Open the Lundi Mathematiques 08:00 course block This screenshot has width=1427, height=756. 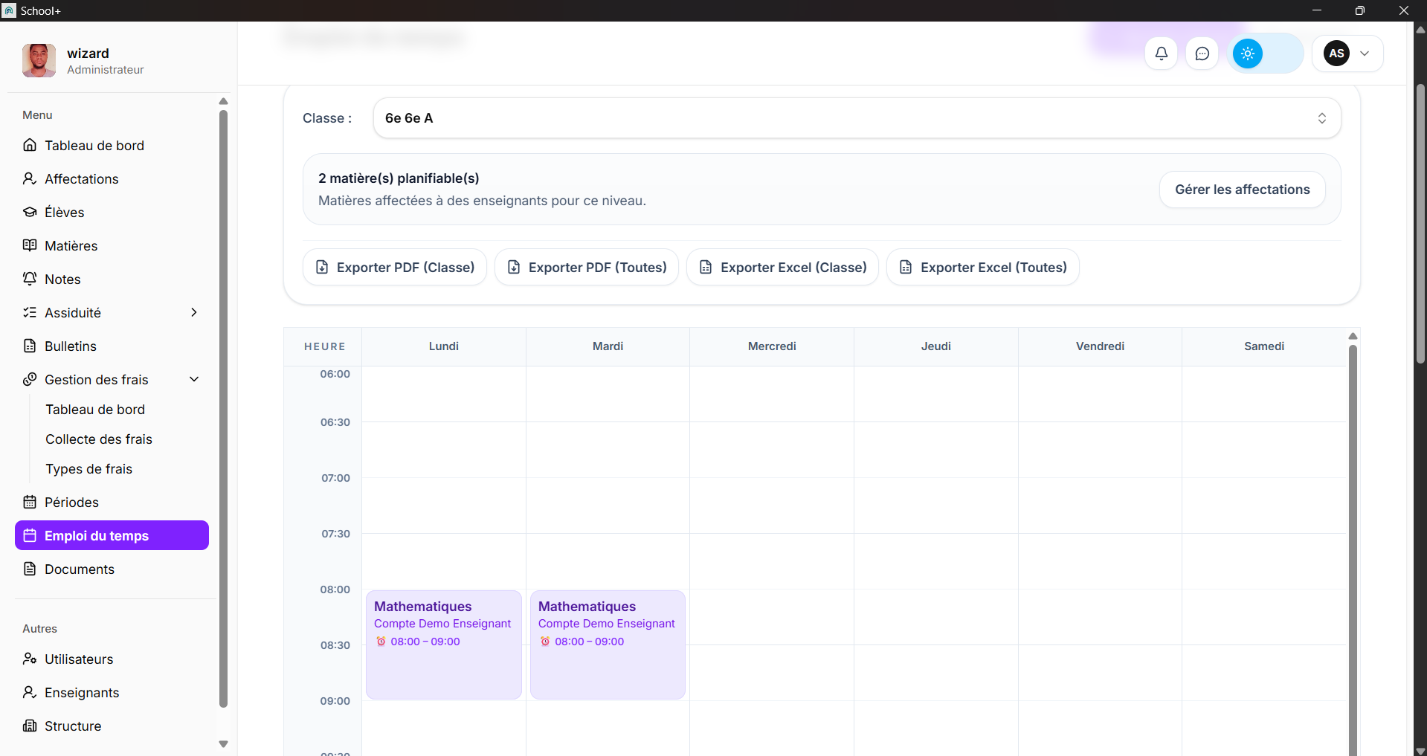coord(444,644)
